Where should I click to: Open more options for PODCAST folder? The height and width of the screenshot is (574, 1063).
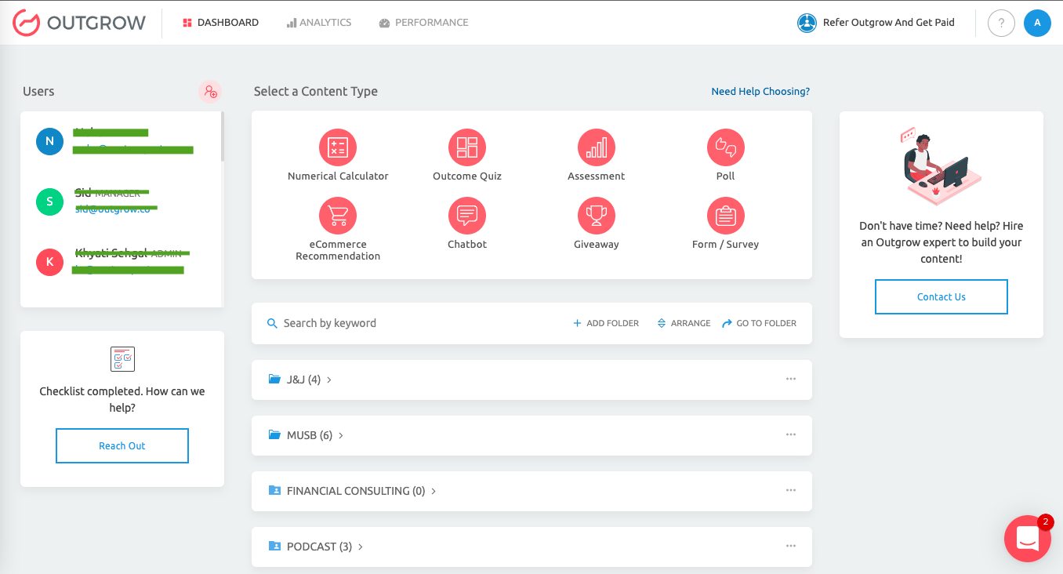(x=790, y=546)
